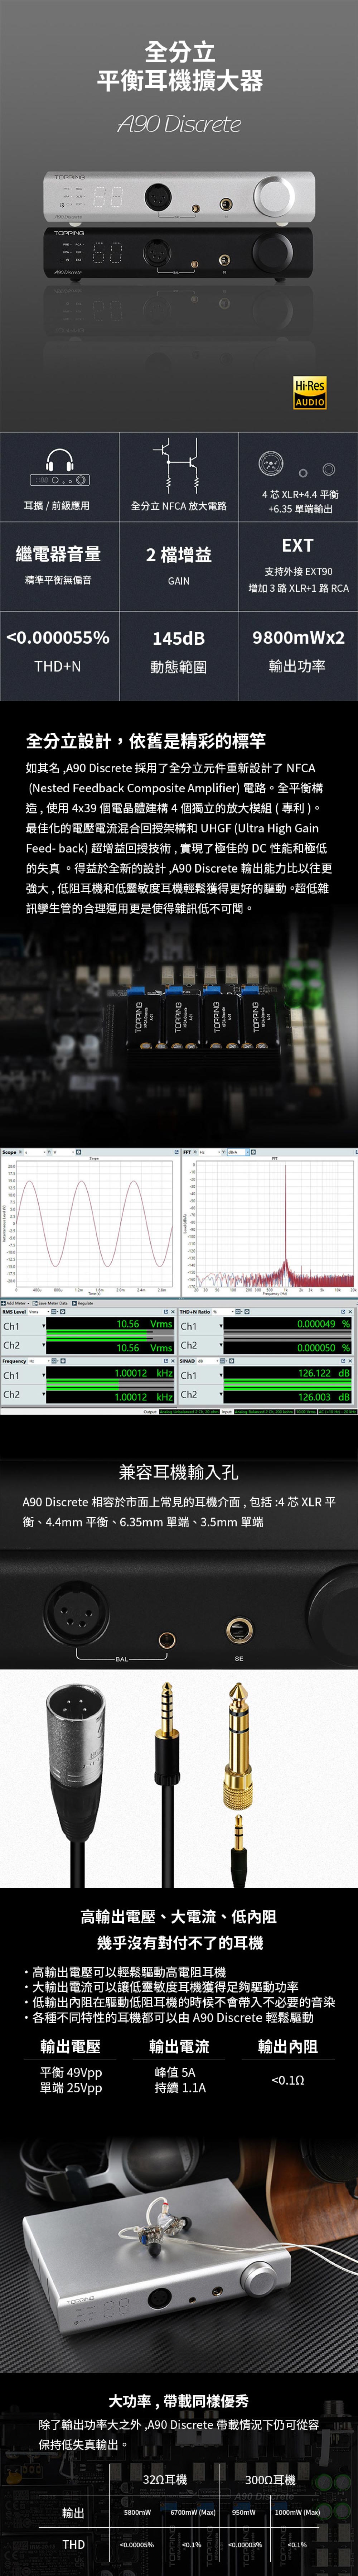
Task: Open the Frequency Hz unit dropdown
Action: 39,1361
